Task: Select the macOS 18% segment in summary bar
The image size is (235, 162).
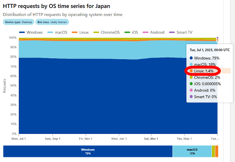Action: [192, 152]
